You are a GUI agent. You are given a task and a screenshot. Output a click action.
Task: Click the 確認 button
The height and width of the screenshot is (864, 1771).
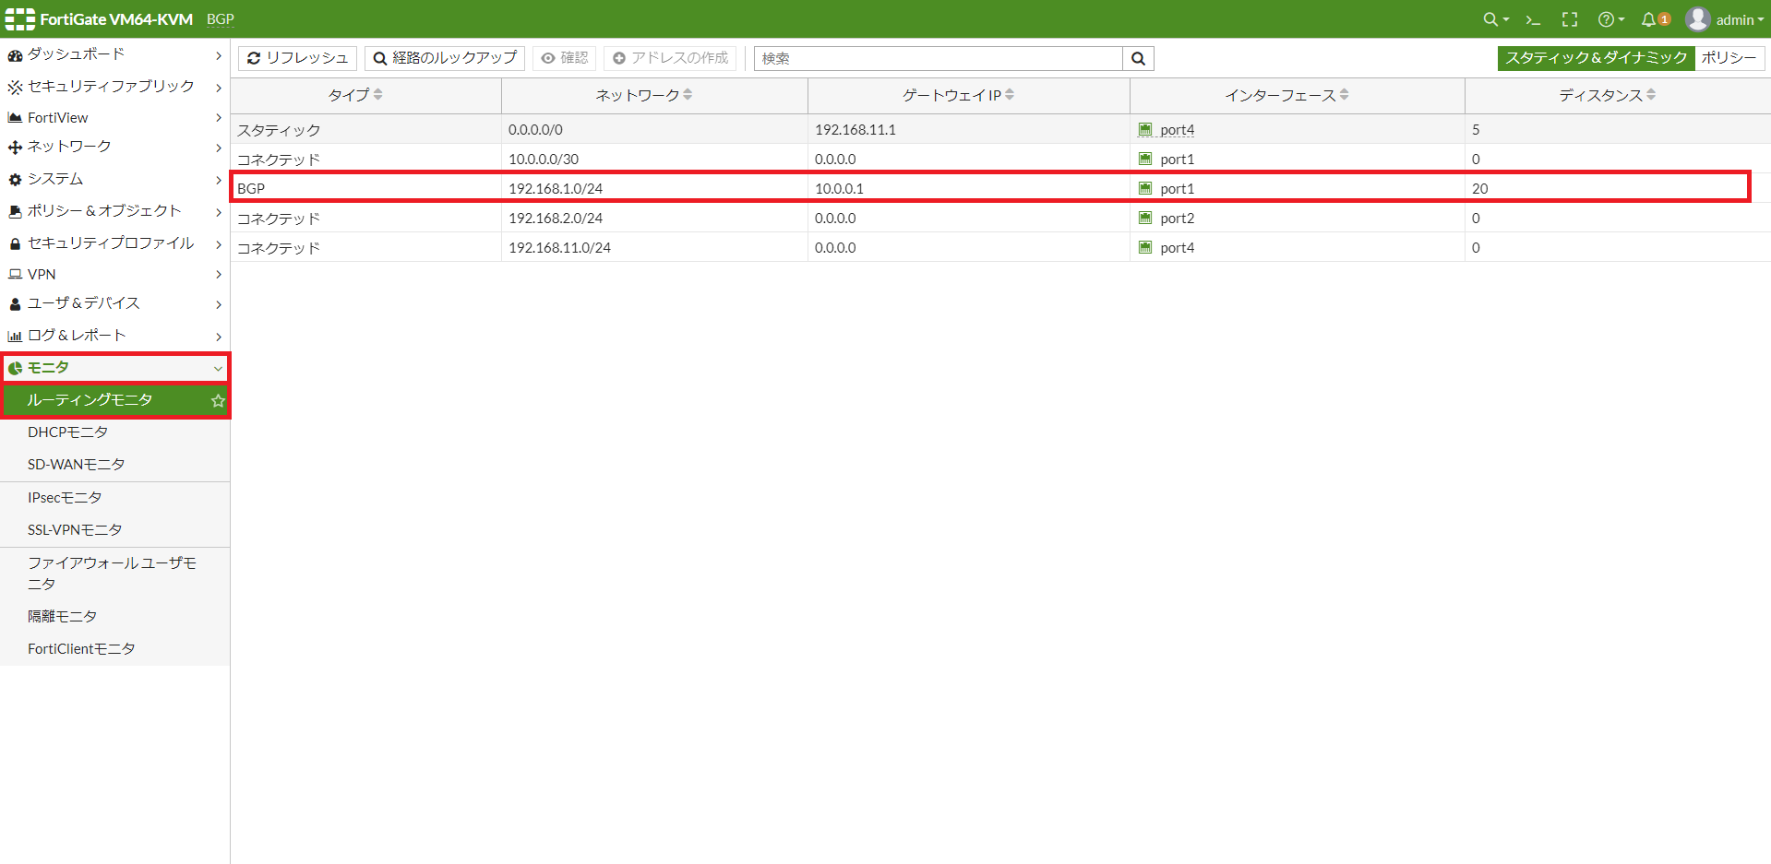pyautogui.click(x=564, y=58)
